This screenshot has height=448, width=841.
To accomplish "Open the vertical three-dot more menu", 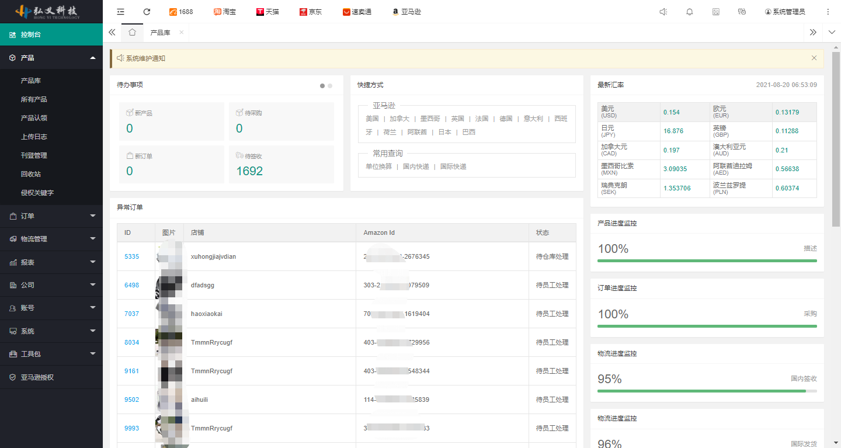I will pyautogui.click(x=828, y=12).
